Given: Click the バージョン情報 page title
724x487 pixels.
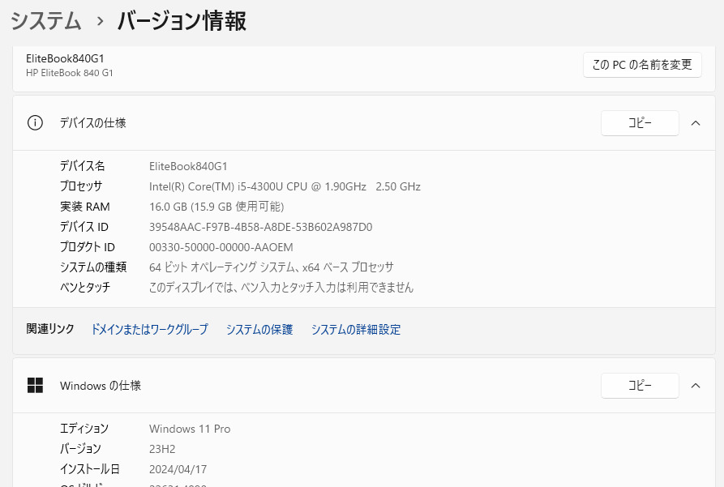Looking at the screenshot, I should (182, 21).
